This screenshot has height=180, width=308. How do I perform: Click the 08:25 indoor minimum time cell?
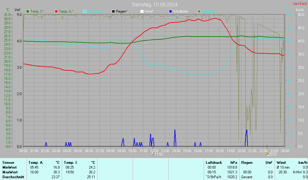tap(70, 167)
